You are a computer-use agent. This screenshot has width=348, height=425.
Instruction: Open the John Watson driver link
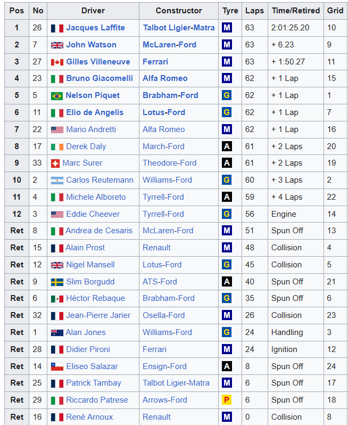(x=92, y=45)
